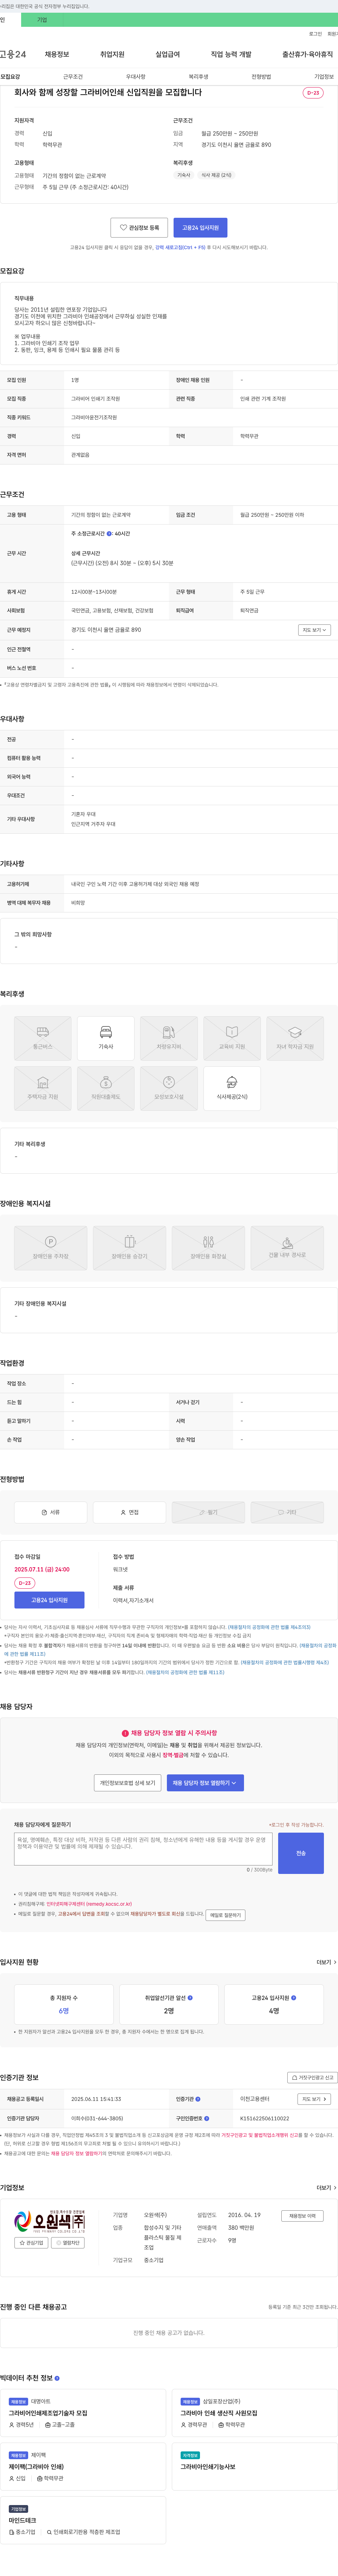338x2576 pixels.
Task: Click the 차량유지비 welfare icon
Action: pos(169,1038)
